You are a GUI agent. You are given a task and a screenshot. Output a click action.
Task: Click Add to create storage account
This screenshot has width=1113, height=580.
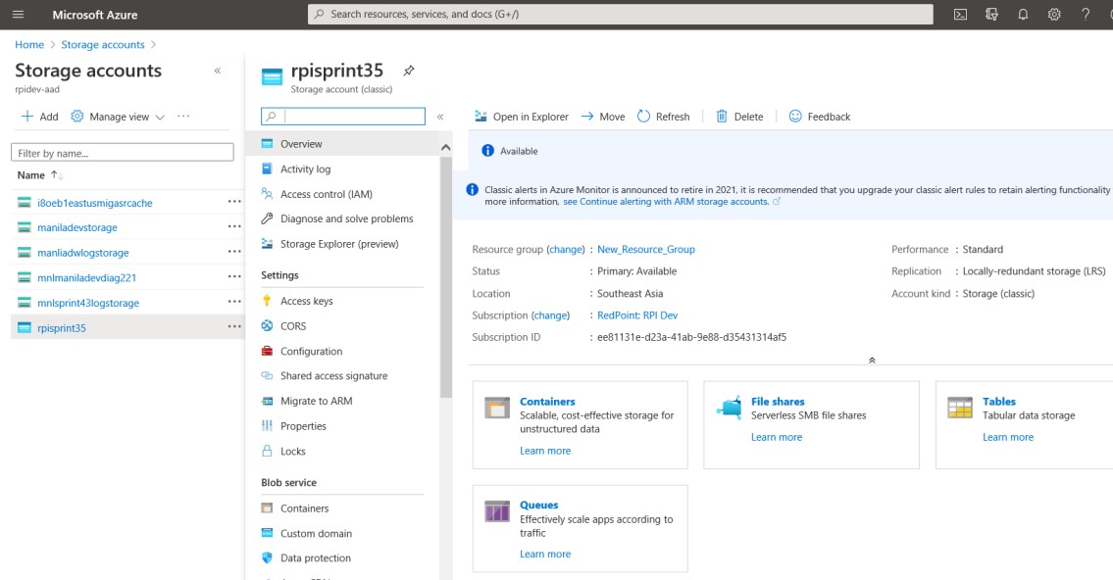point(40,117)
